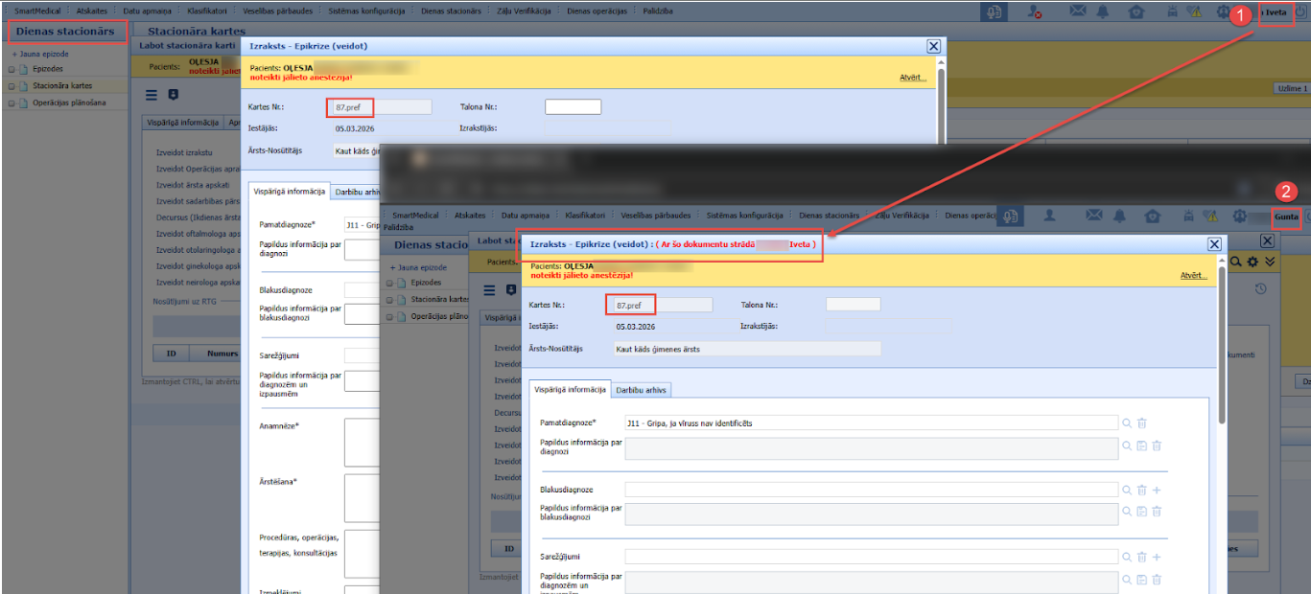
Task: Click Atvērt link in Gunta's dialog
Action: [x=1193, y=275]
